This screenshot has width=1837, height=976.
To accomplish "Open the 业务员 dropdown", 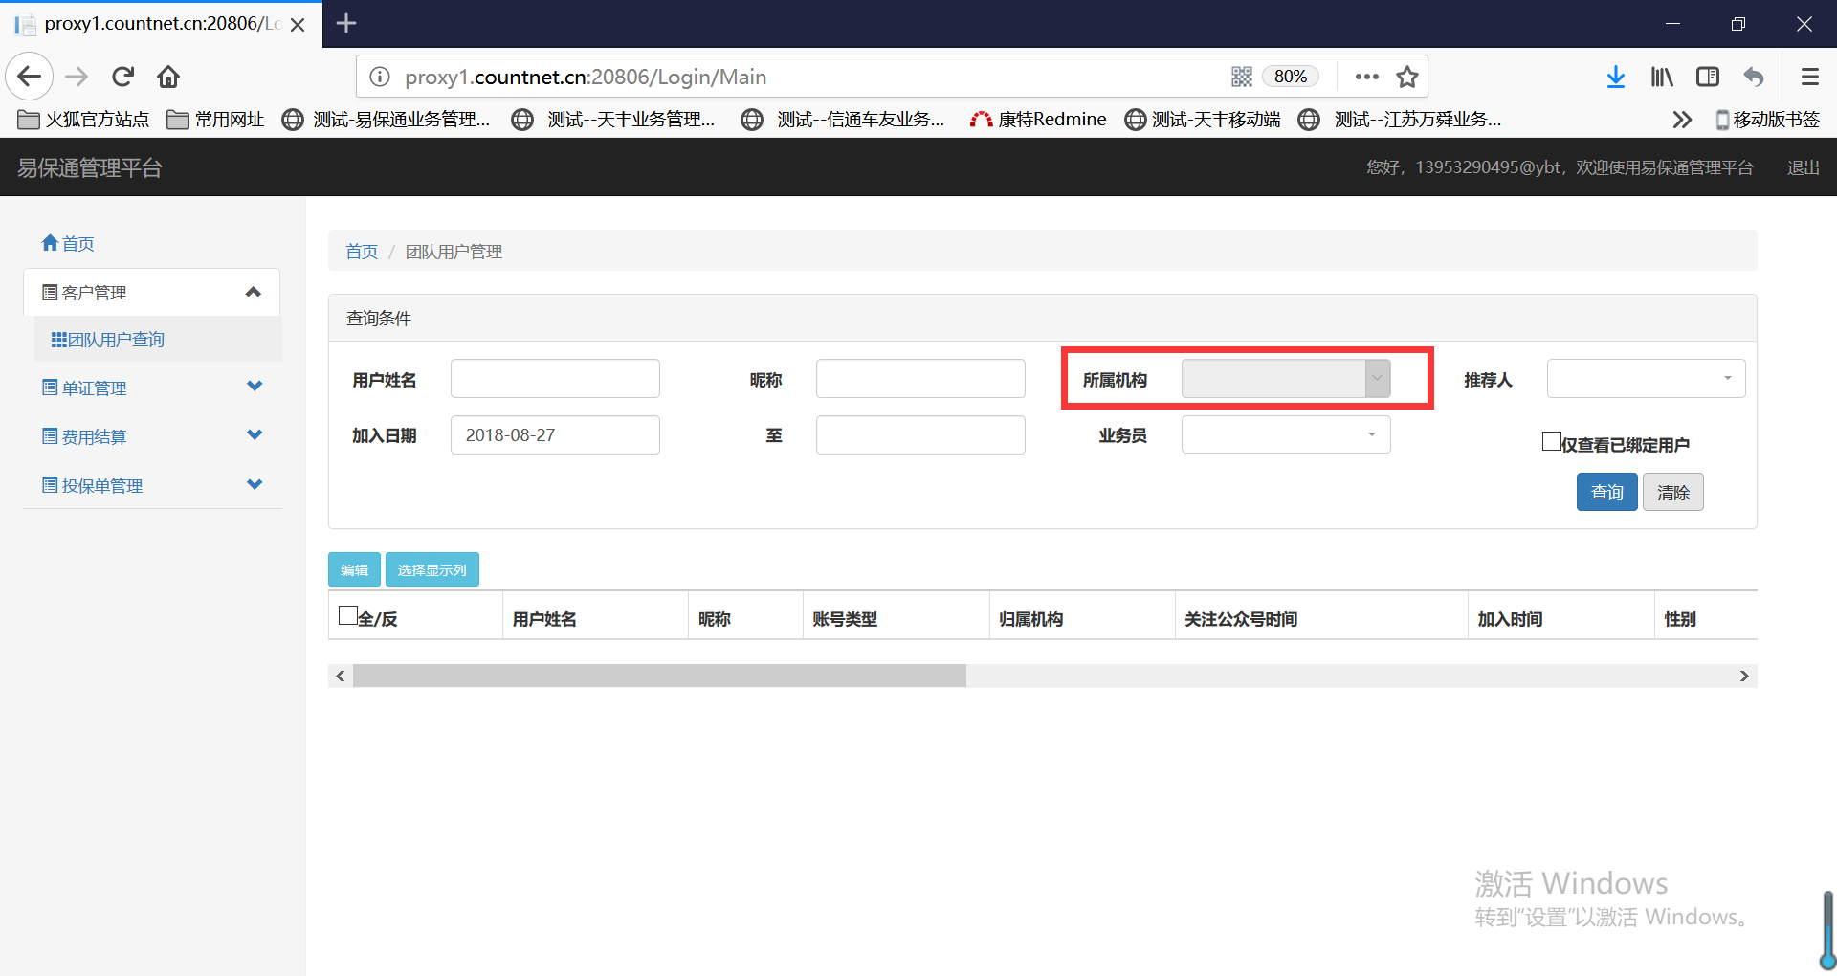I will 1285,435.
